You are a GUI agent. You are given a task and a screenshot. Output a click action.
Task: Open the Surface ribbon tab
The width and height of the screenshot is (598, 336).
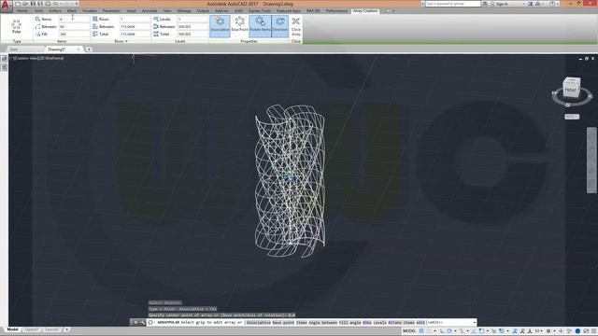click(x=55, y=11)
